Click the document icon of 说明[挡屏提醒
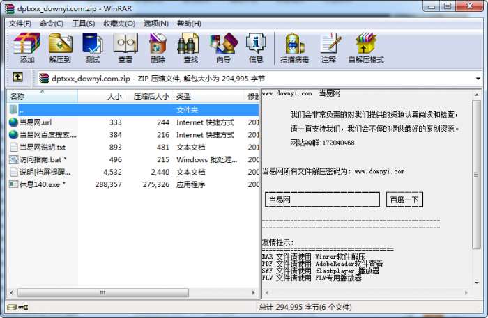488x318 pixels. click(13, 172)
